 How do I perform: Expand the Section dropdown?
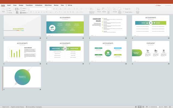click(x=24, y=12)
